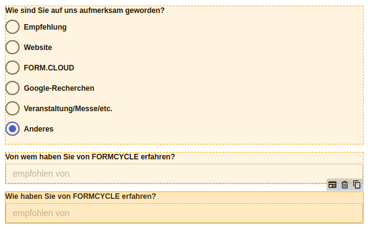The image size is (371, 231).
Task: Select the Empfehlung radio button
Action: tap(12, 27)
